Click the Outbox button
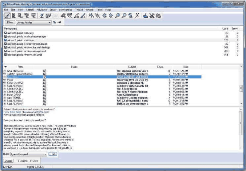This screenshot has width=246, height=171. pos(9,161)
